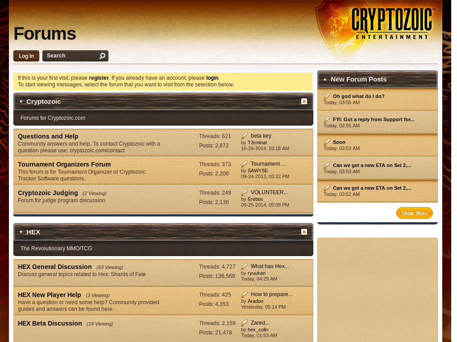View user SAWYSE's profile

tap(258, 171)
